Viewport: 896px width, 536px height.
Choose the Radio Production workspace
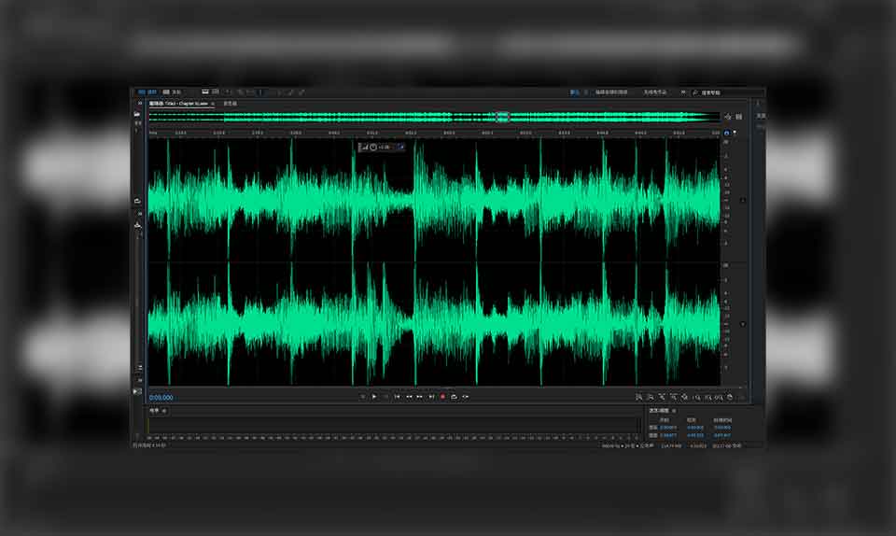point(655,92)
